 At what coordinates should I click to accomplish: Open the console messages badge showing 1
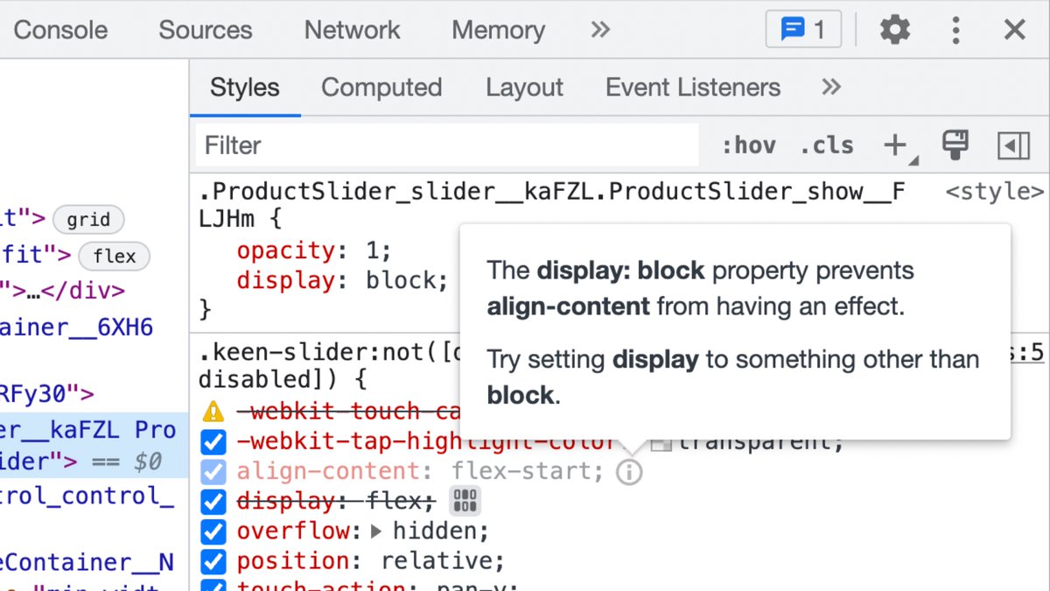(801, 28)
